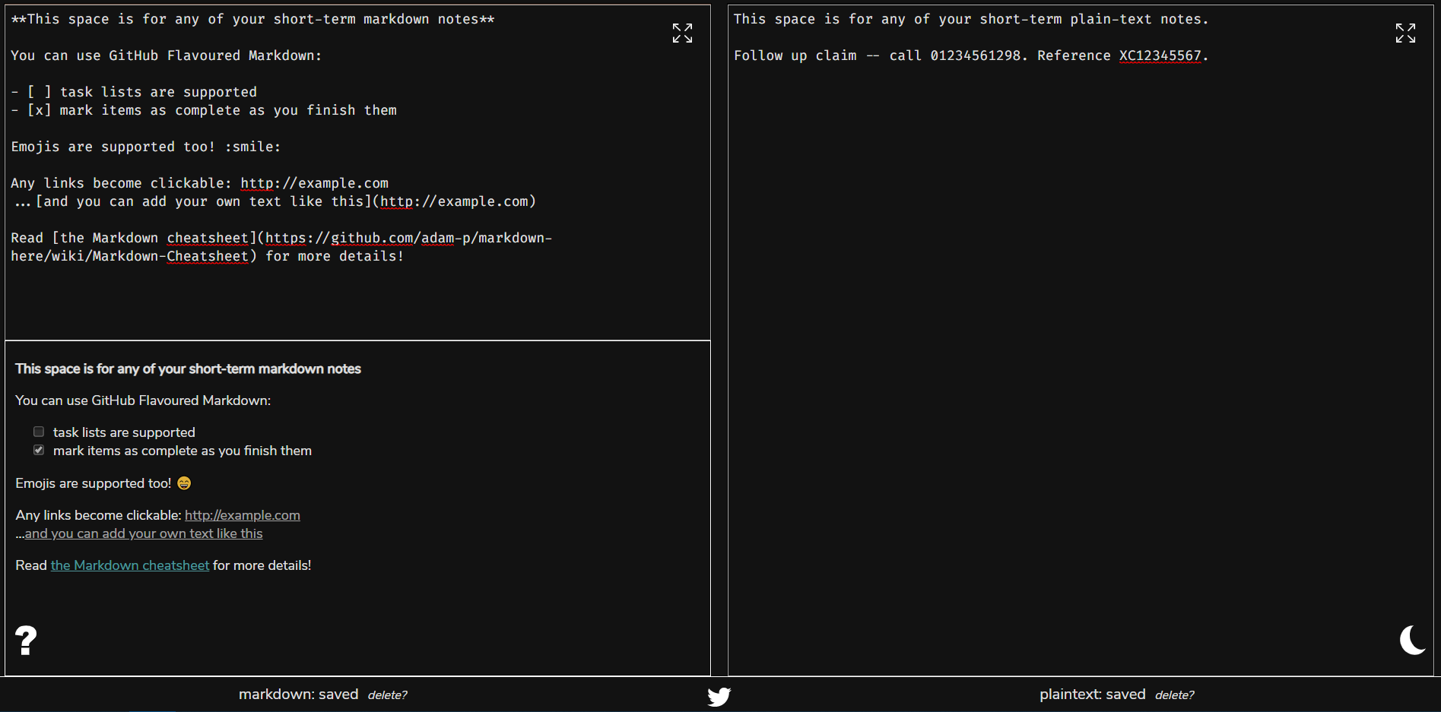Open the Twitter bird icon
The width and height of the screenshot is (1441, 712).
click(x=719, y=696)
